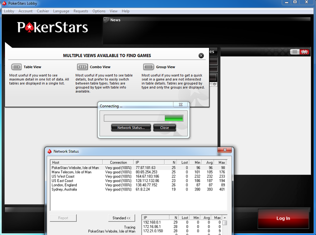Select trace row 172.16.86.1
The image size is (316, 235).
coord(182,226)
